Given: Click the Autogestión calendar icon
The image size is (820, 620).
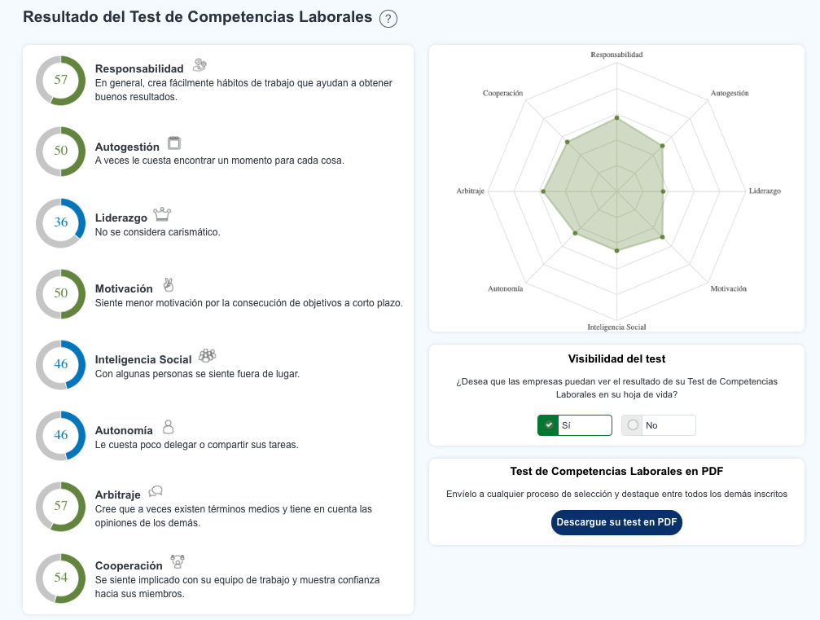Looking at the screenshot, I should point(174,143).
